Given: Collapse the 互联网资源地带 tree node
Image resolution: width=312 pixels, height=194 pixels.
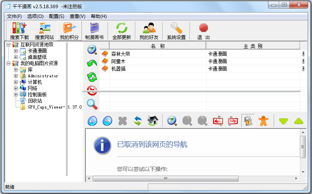Looking at the screenshot, I should click(x=9, y=45).
